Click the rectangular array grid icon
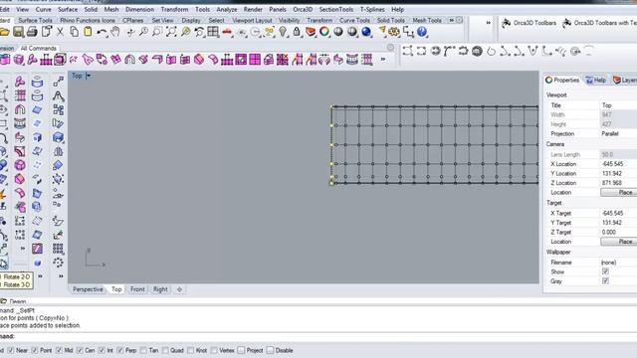 (x=58, y=249)
